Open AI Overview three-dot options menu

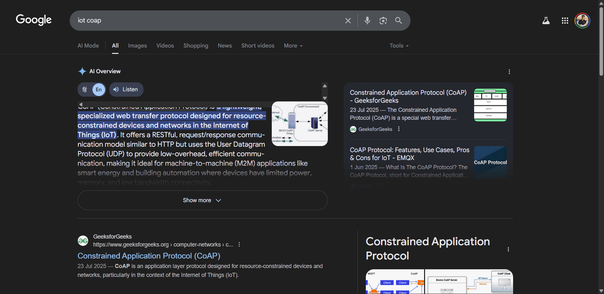509,72
